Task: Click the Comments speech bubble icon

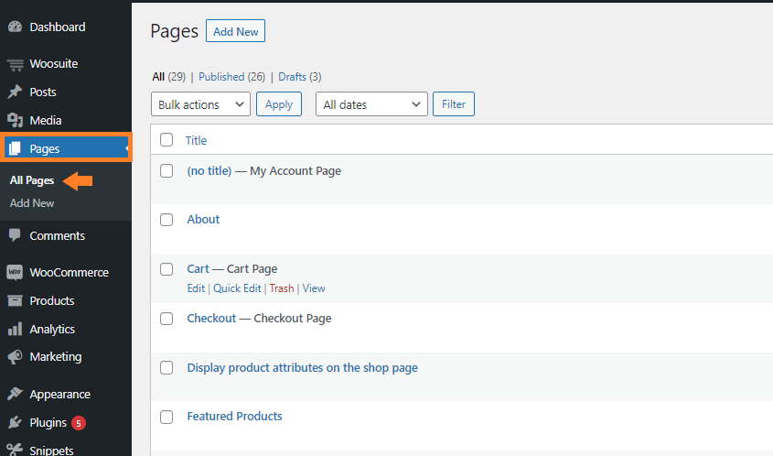Action: pos(16,235)
